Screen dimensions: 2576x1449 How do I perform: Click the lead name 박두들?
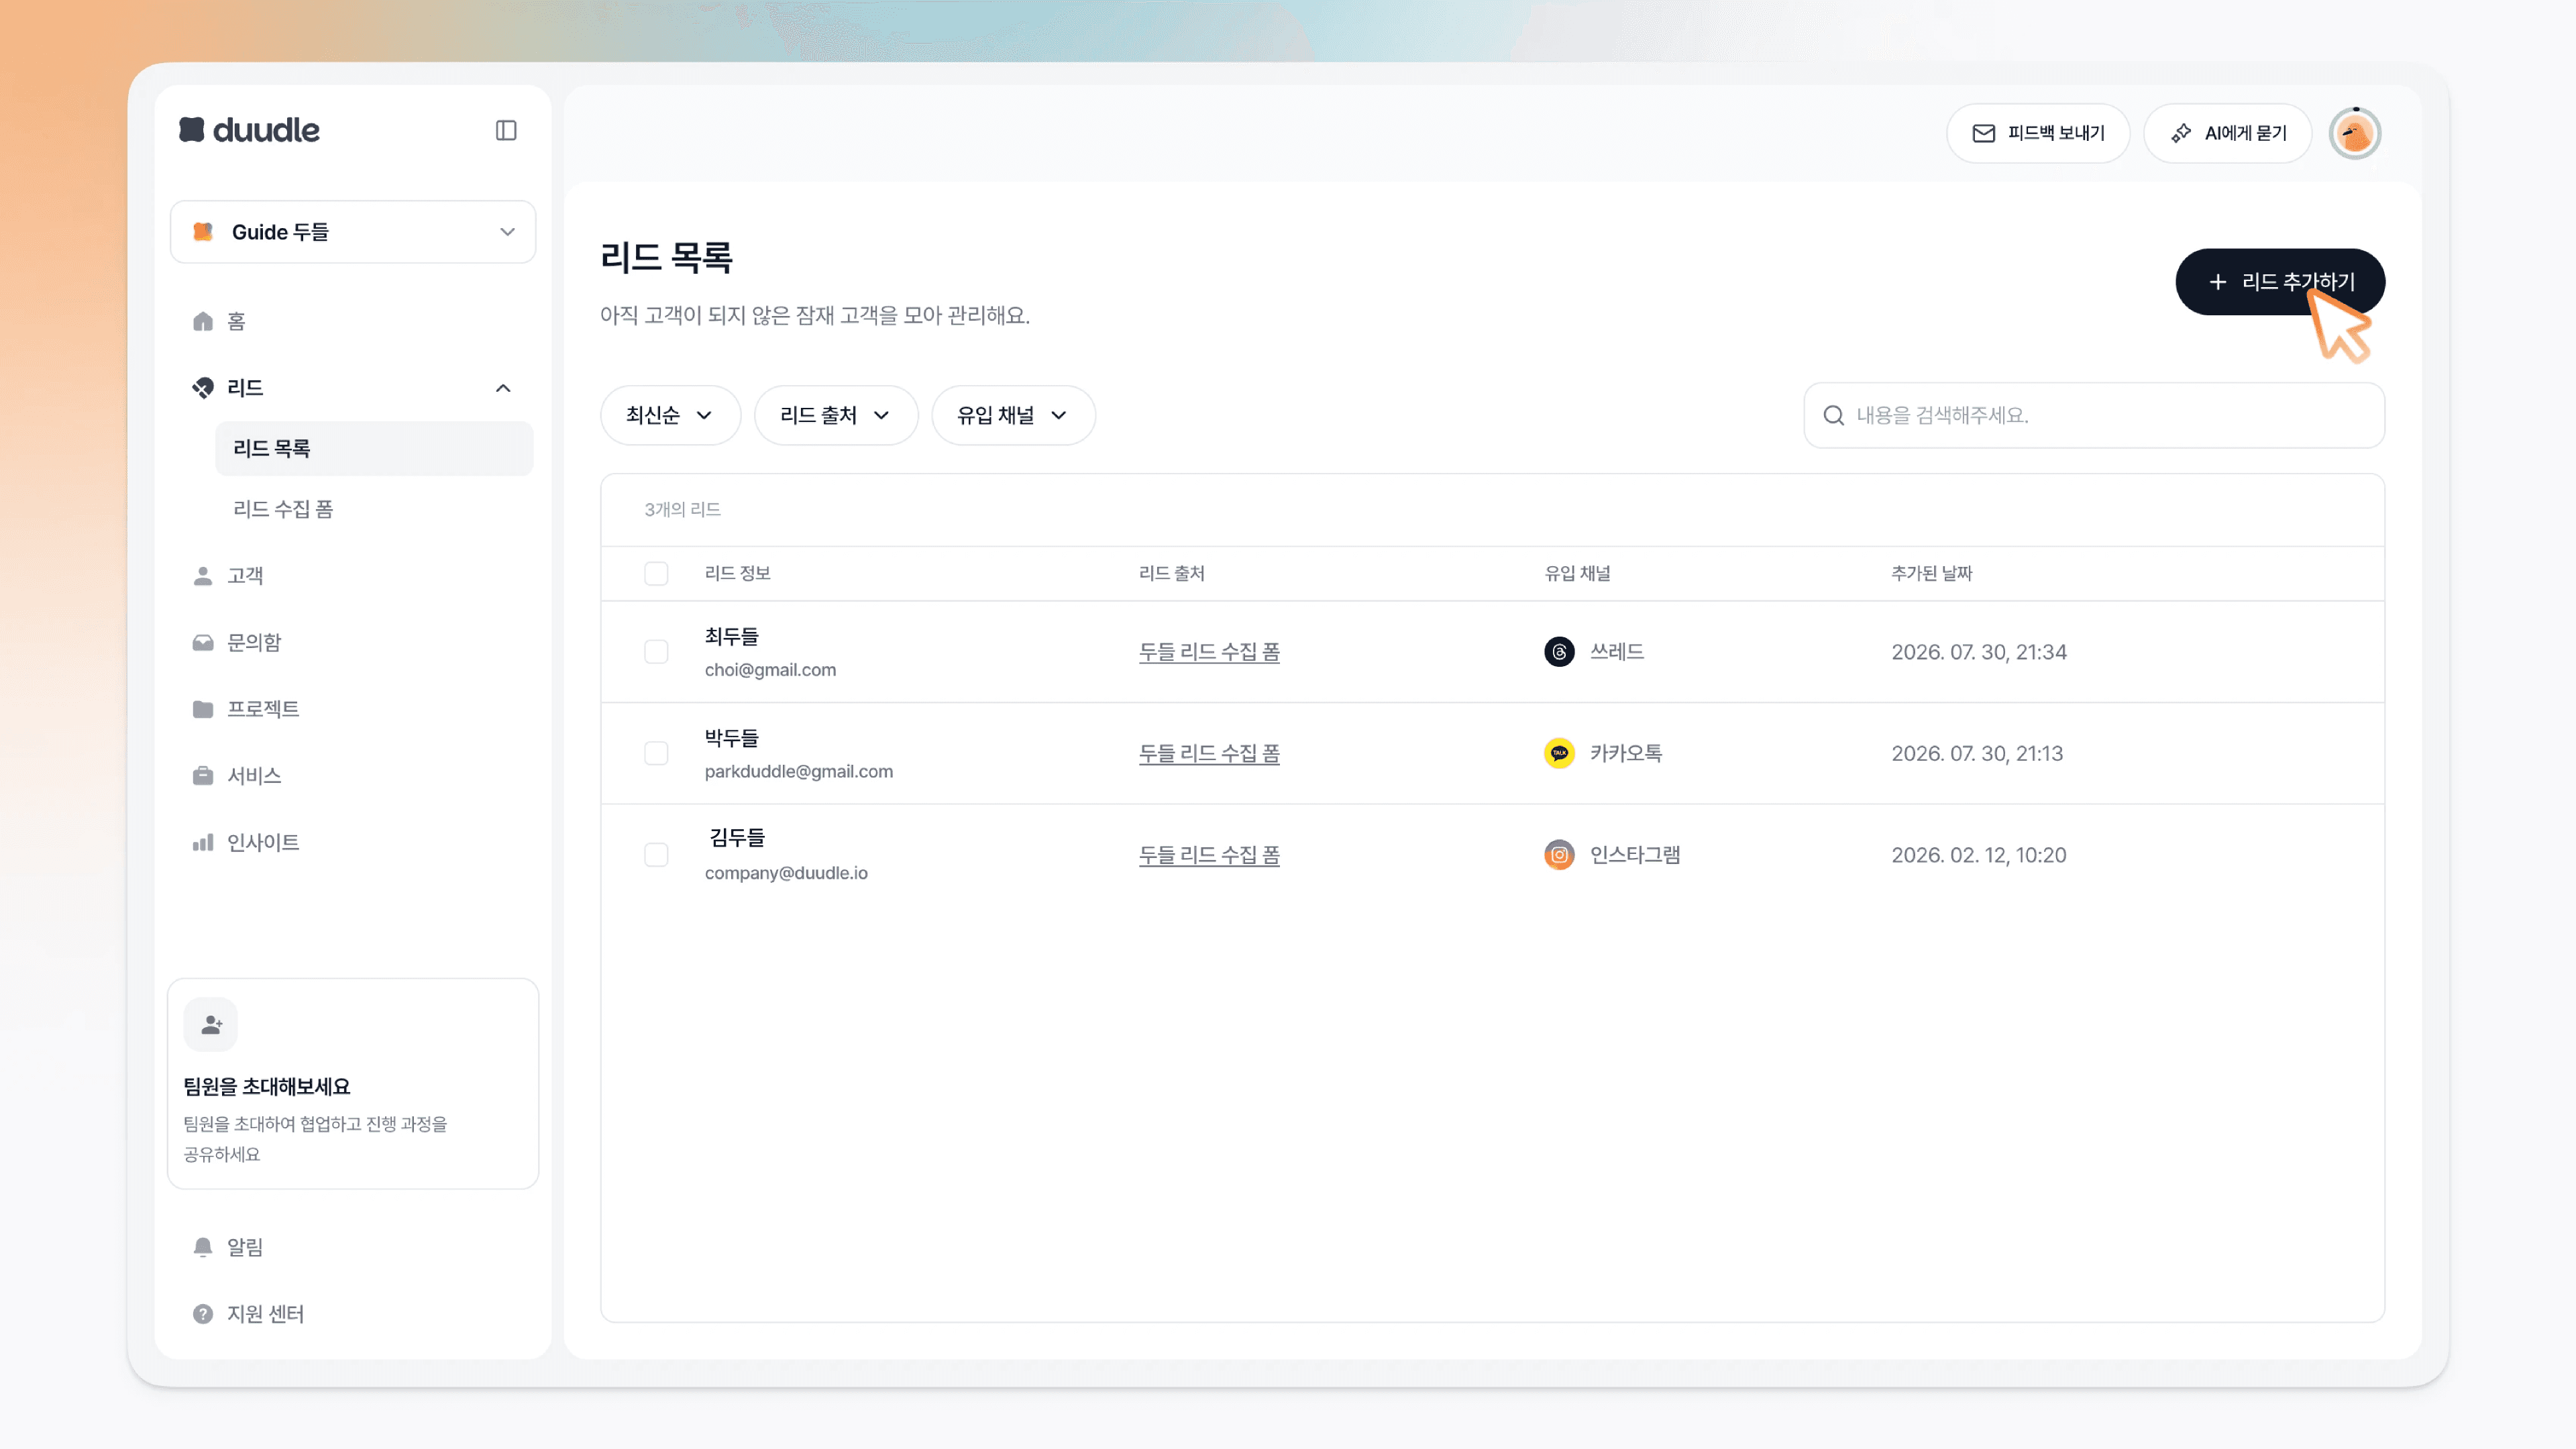[x=732, y=738]
